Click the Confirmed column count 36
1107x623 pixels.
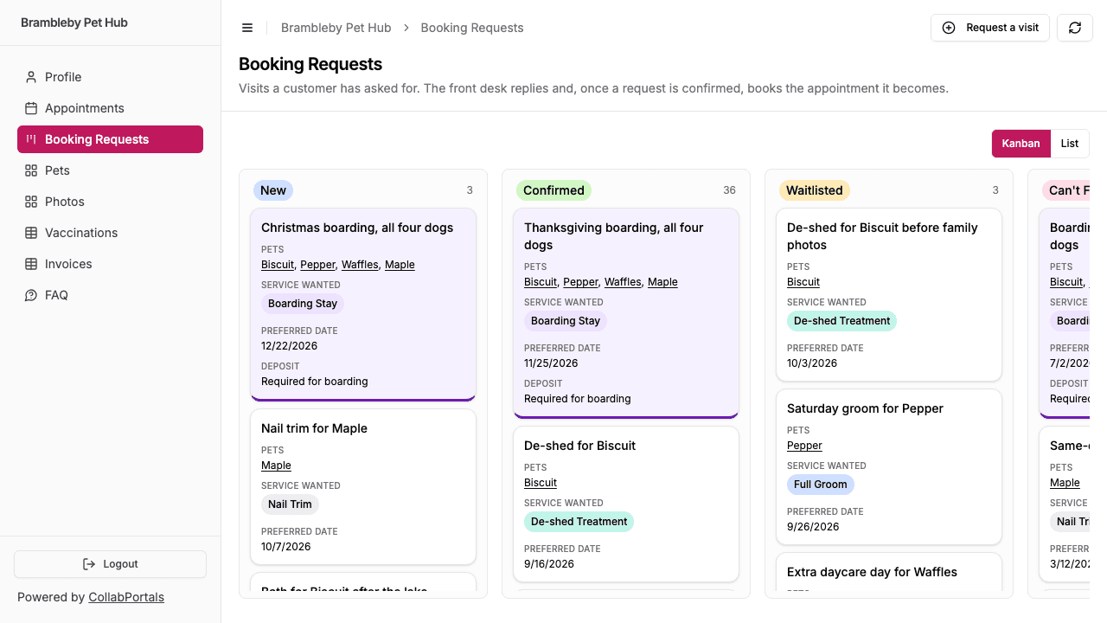coord(730,190)
